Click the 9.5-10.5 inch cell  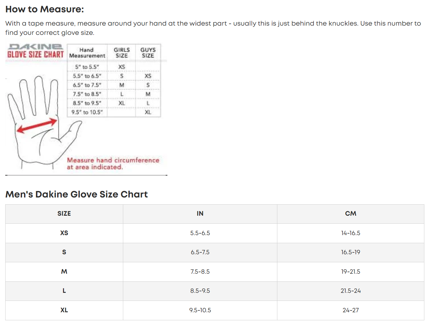click(200, 310)
